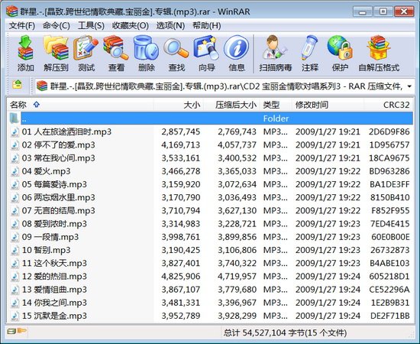Click the mp3 icon of 15 沉默是金

click(15, 316)
